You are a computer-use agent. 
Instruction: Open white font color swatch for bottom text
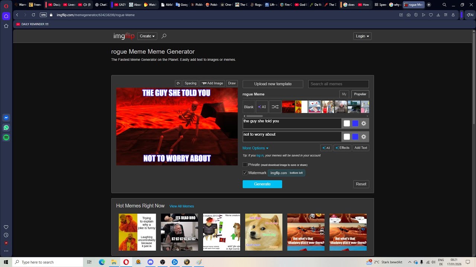point(347,137)
